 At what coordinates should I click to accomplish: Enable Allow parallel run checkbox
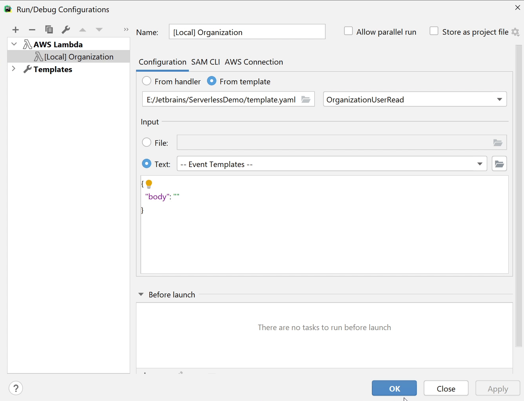(348, 31)
